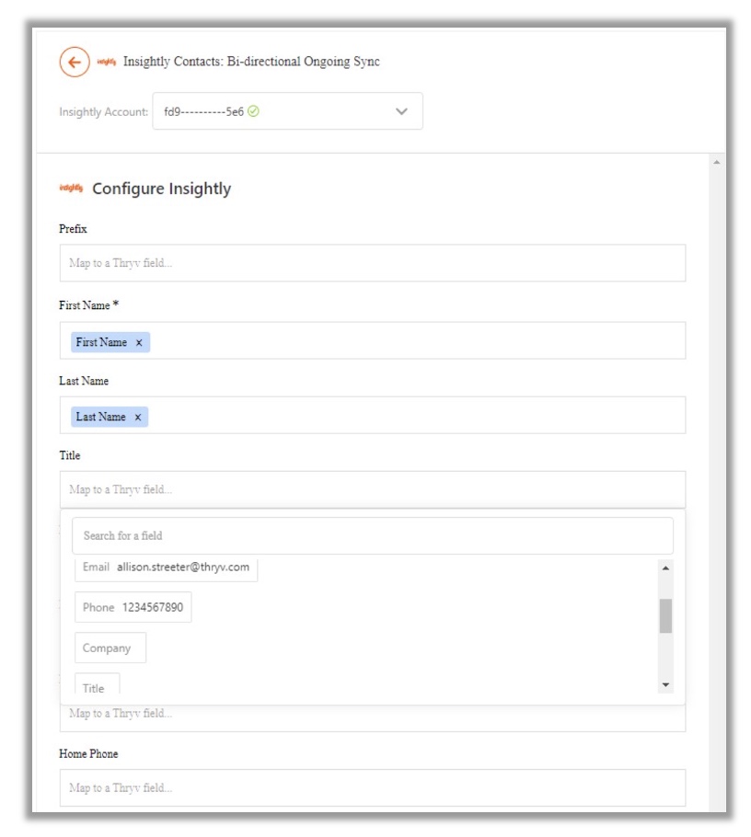751x837 pixels.
Task: Remove the Last Name mapping tag
Action: click(138, 417)
